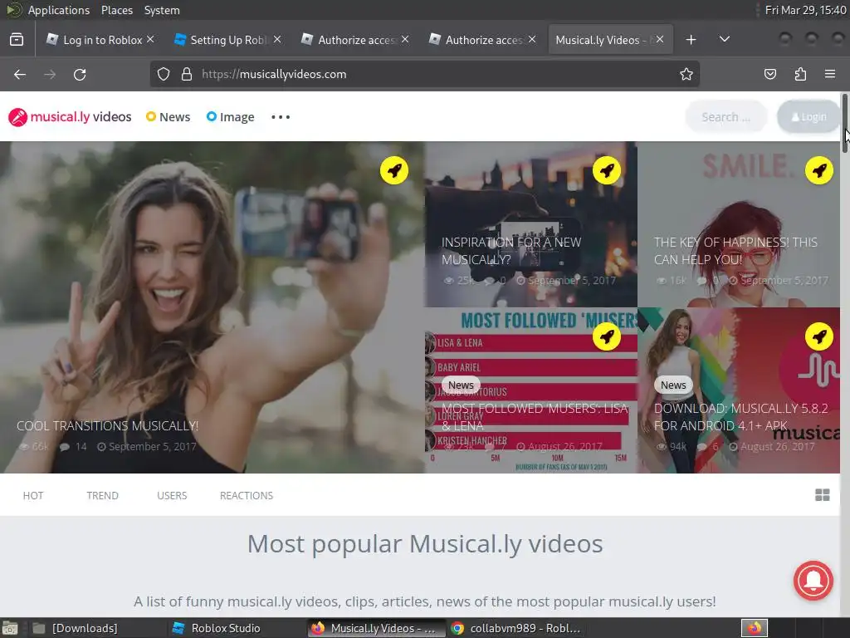Open the Firefox hamburger application menu

click(830, 74)
